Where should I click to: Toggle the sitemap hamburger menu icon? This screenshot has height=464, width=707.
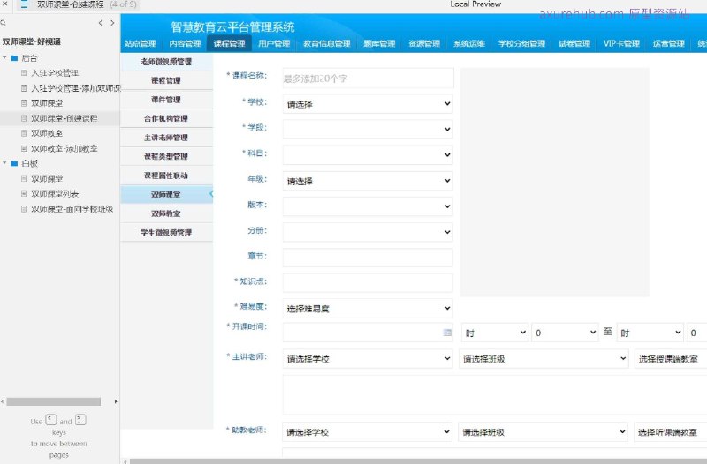25,4
